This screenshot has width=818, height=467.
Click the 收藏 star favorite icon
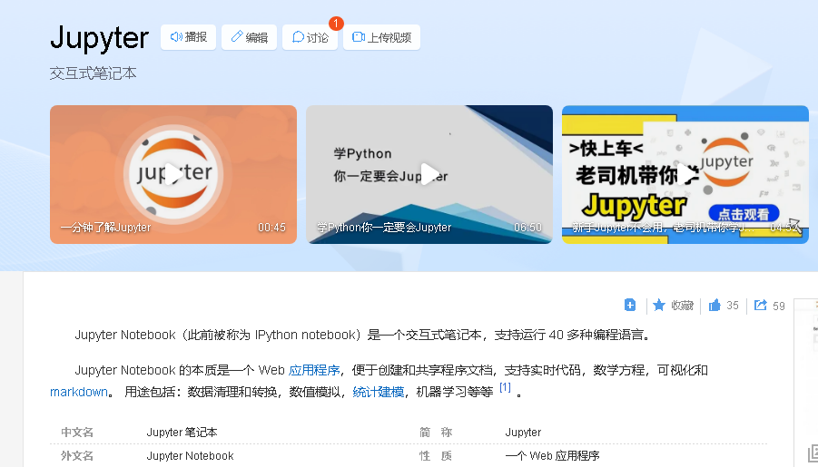point(659,305)
